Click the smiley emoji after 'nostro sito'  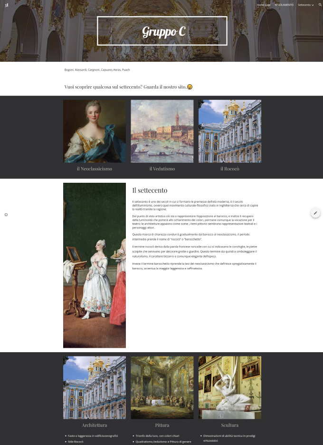(x=190, y=87)
